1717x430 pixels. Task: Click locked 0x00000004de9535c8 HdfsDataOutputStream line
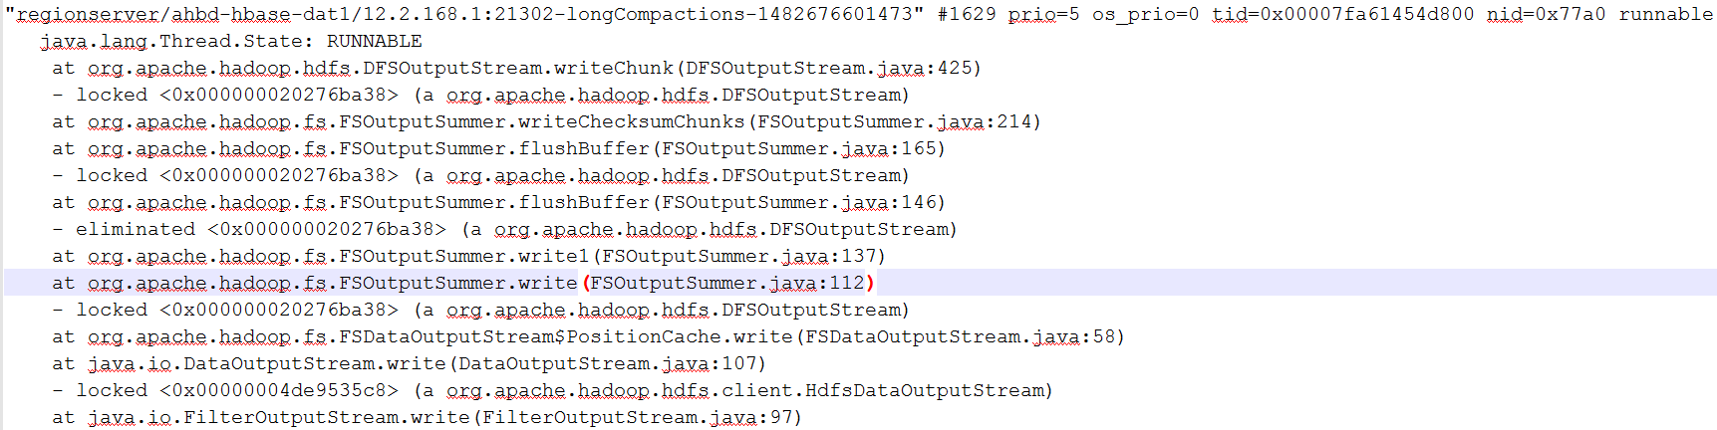(x=552, y=390)
